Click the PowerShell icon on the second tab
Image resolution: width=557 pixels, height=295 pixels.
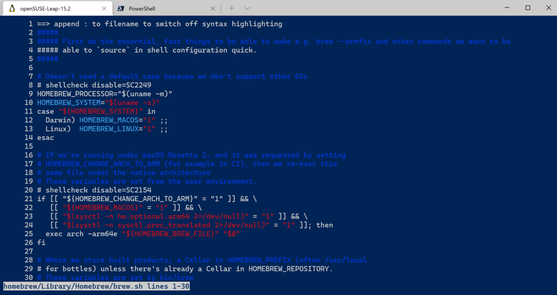click(121, 8)
